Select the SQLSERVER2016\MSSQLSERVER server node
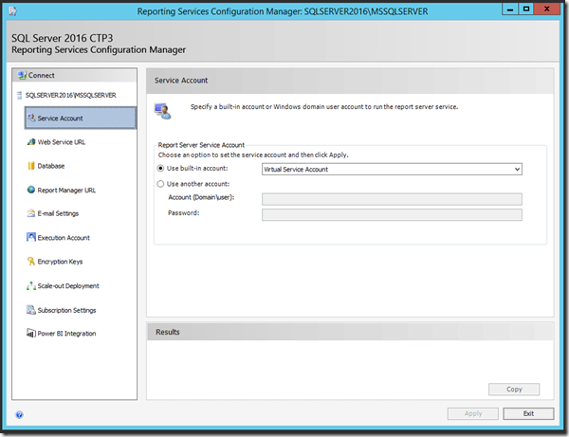The image size is (569, 437). pos(69,96)
